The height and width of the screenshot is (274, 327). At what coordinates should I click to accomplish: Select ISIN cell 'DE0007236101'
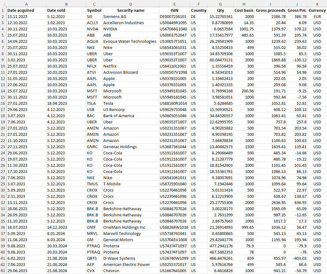click(x=174, y=17)
